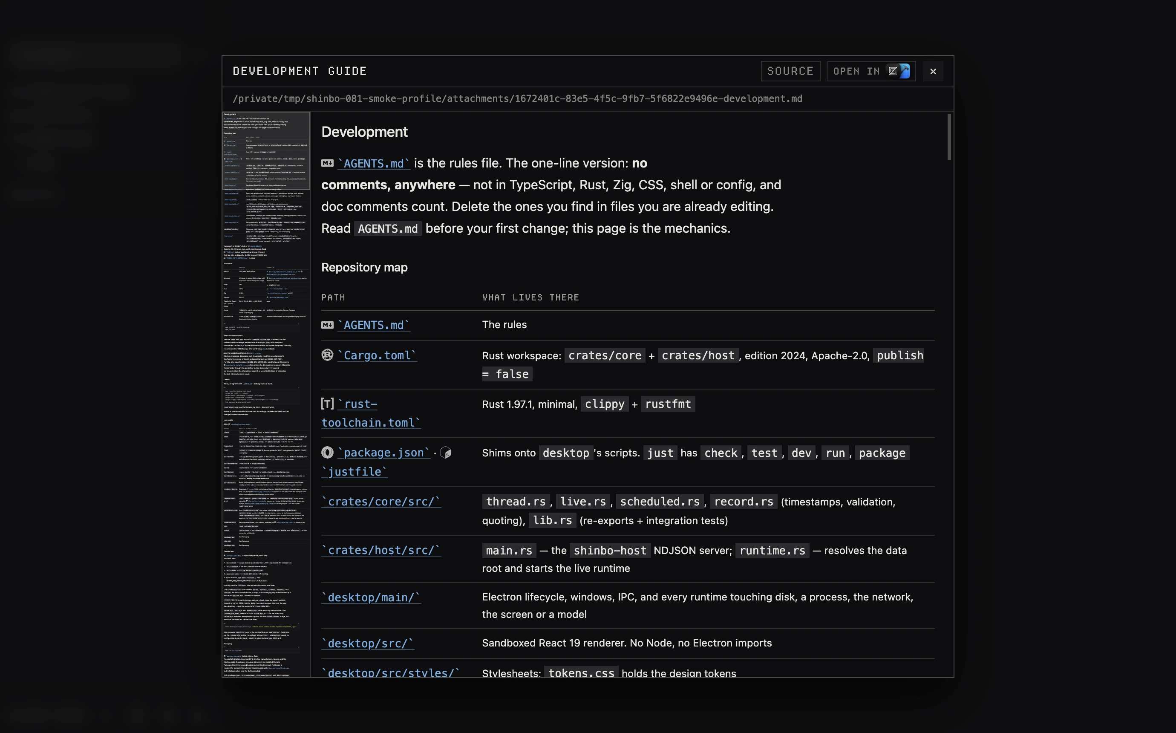Open the AGENTS.md link in intro paragraph
The image size is (1176, 733).
(374, 163)
